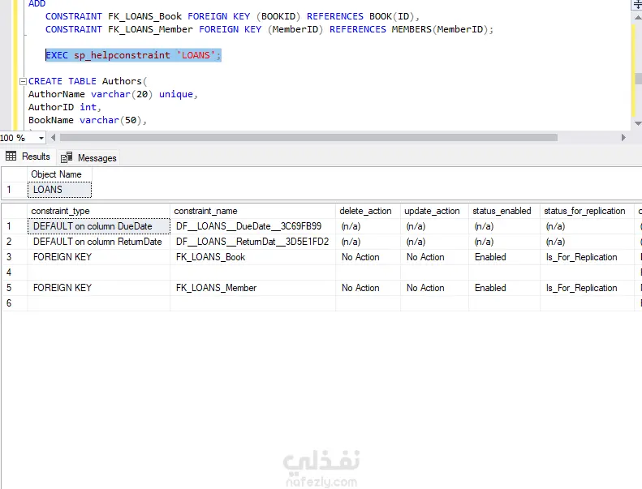Viewport: 642px width, 489px height.
Task: Select delete_action No Action for FK_LOANS_Book
Action: tap(368, 257)
